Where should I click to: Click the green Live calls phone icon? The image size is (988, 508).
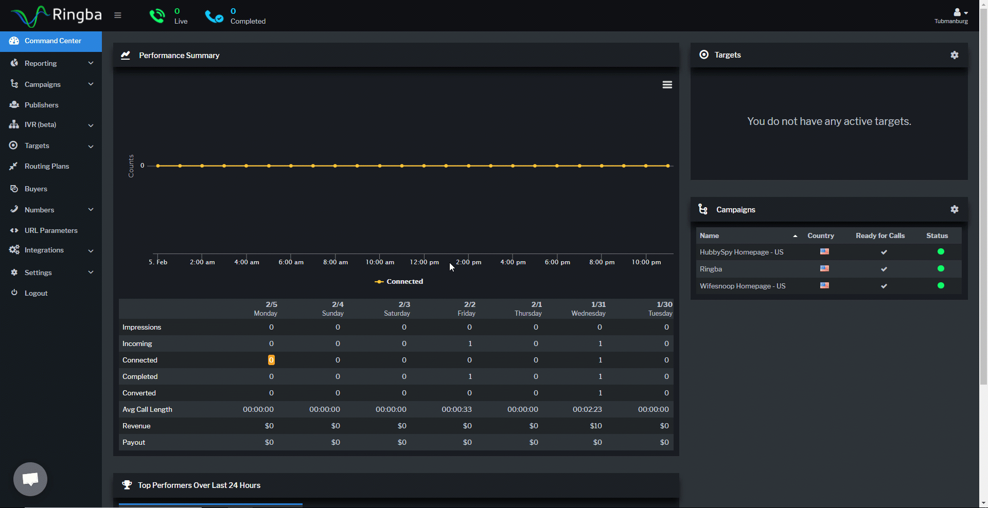[157, 16]
